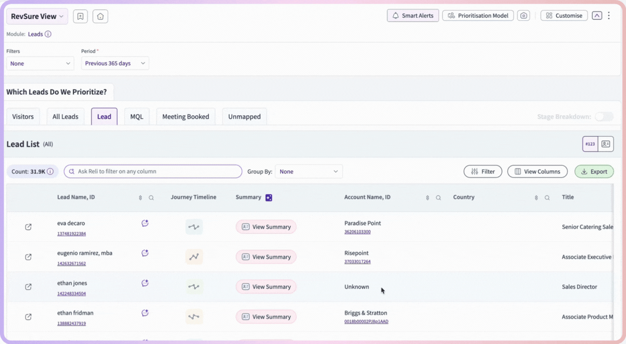Open the camera snapshot icon
The height and width of the screenshot is (344, 626).
[x=524, y=16]
